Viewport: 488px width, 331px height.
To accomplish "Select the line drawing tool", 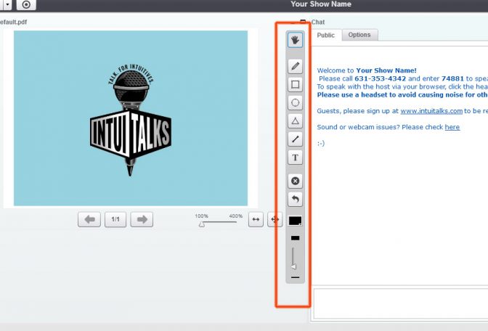I will pyautogui.click(x=295, y=139).
